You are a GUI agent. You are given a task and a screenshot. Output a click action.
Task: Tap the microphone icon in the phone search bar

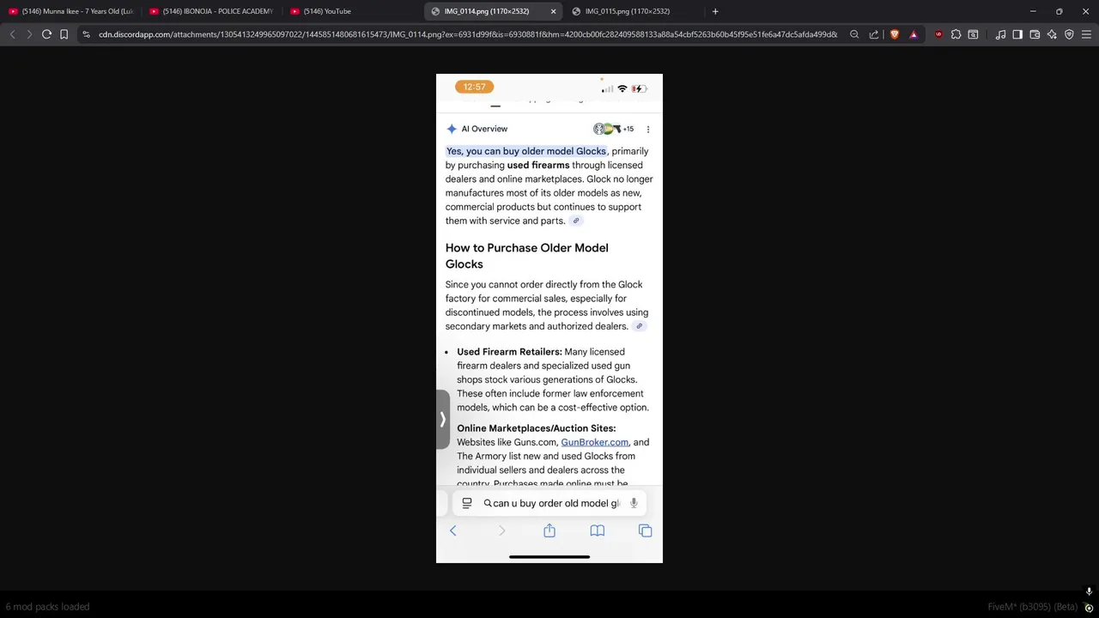[x=634, y=503]
